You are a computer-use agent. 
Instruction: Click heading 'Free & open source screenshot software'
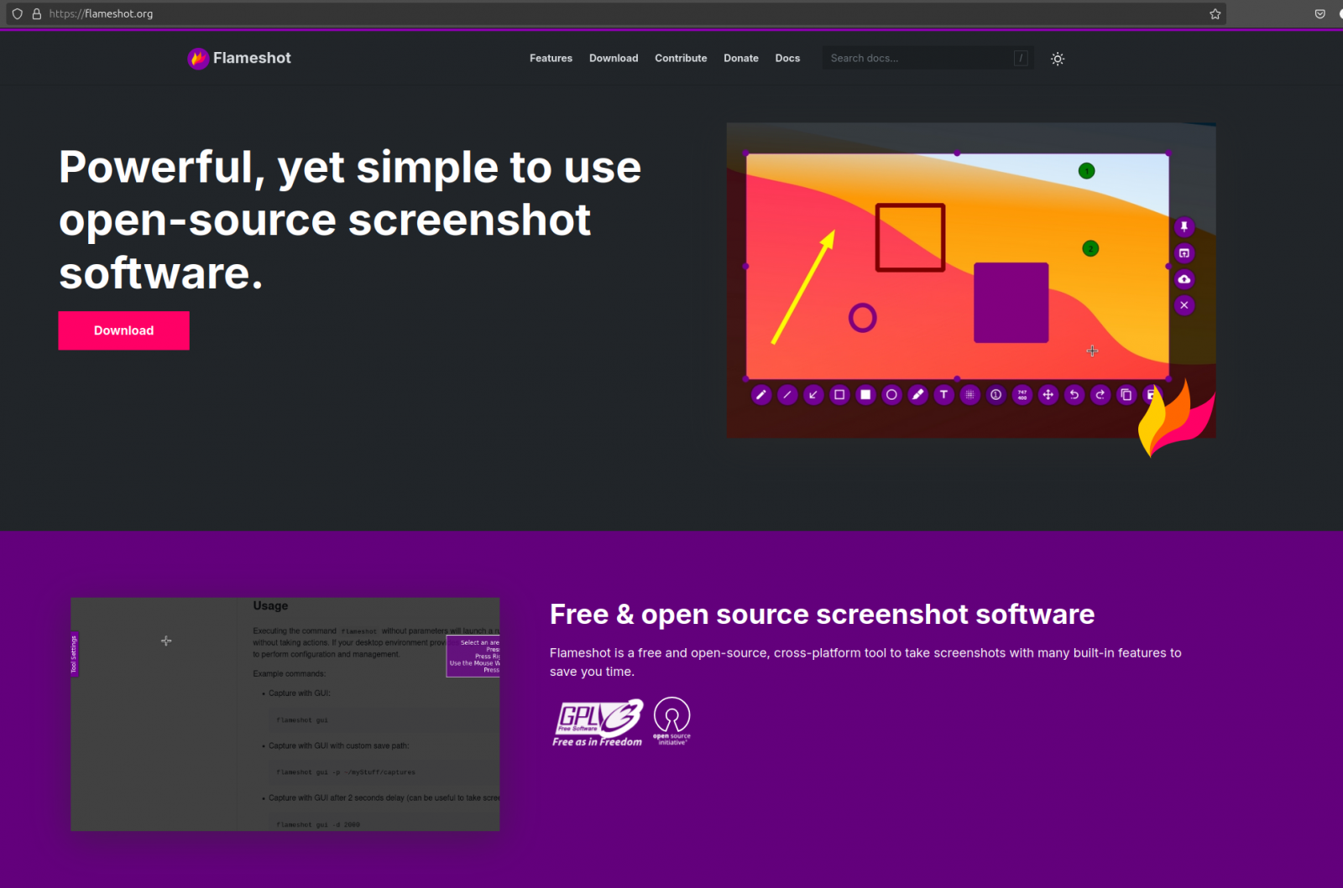(x=822, y=615)
